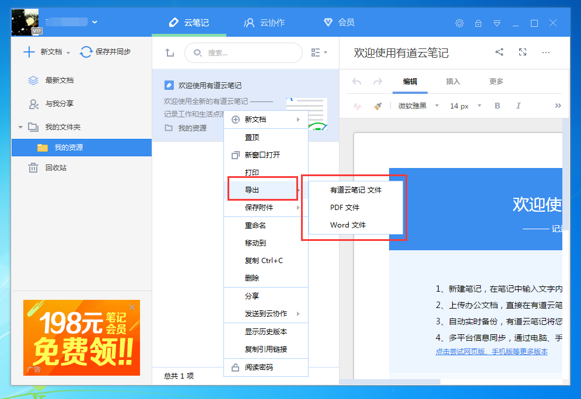The height and width of the screenshot is (399, 581).
Task: Open more note options via ellipsis icon
Action: [x=546, y=52]
